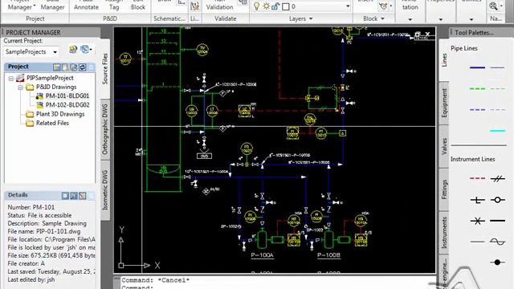514x289 pixels.
Task: Toggle the layer freeze sun icon
Action: pyautogui.click(x=266, y=6)
